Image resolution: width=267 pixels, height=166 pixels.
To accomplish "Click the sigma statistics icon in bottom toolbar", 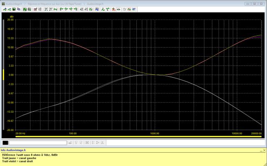I will tap(98, 143).
